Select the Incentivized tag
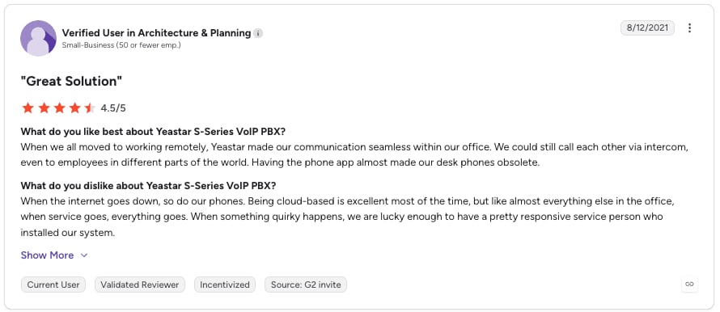Image resolution: width=720 pixels, height=312 pixels. [225, 285]
